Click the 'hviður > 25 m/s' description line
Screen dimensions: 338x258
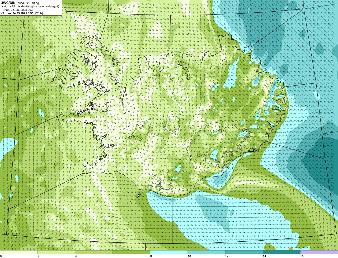pos(30,6)
